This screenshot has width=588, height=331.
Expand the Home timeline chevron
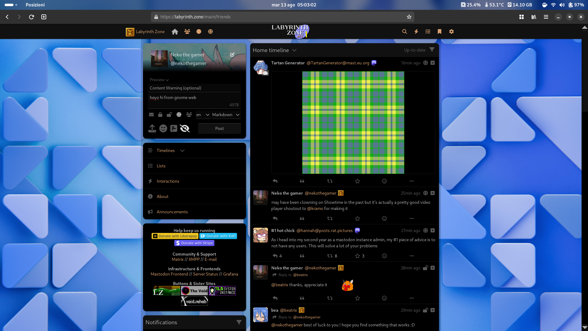point(294,50)
